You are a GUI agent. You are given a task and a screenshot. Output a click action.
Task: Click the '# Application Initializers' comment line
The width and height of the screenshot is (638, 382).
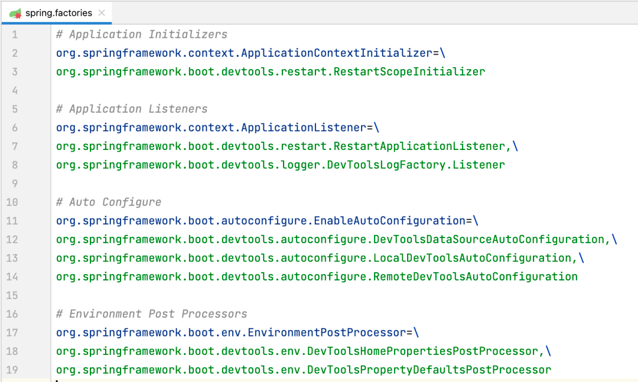[142, 35]
